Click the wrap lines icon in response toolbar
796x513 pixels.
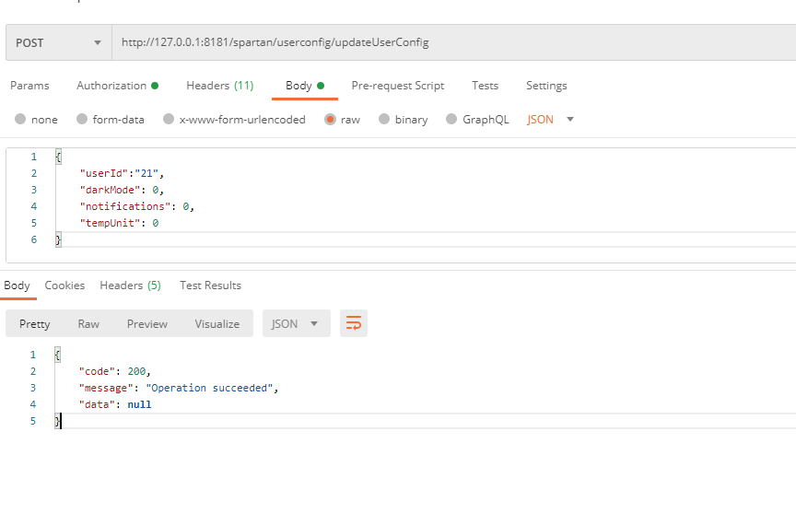[x=353, y=323]
